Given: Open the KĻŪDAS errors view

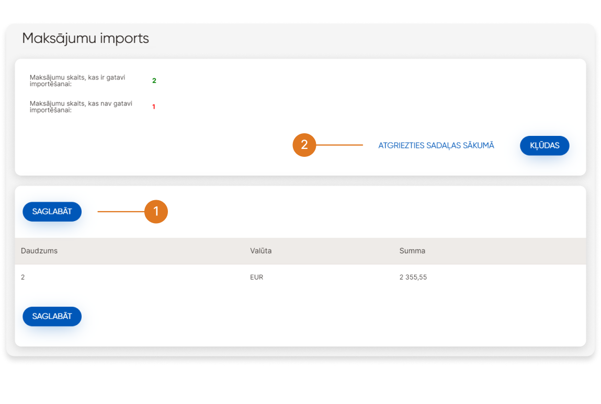Looking at the screenshot, I should pos(544,146).
